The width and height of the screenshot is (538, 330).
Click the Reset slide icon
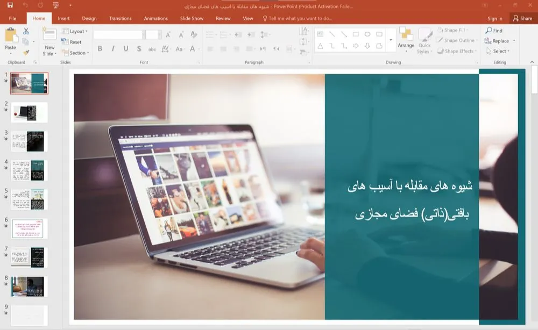(73, 42)
